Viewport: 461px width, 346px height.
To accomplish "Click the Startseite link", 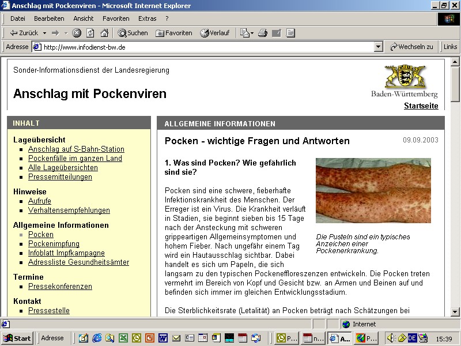I will [x=421, y=106].
